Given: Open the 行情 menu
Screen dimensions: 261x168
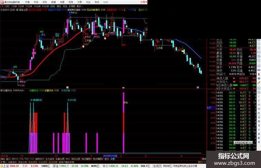Looking at the screenshot, I should (27, 2).
